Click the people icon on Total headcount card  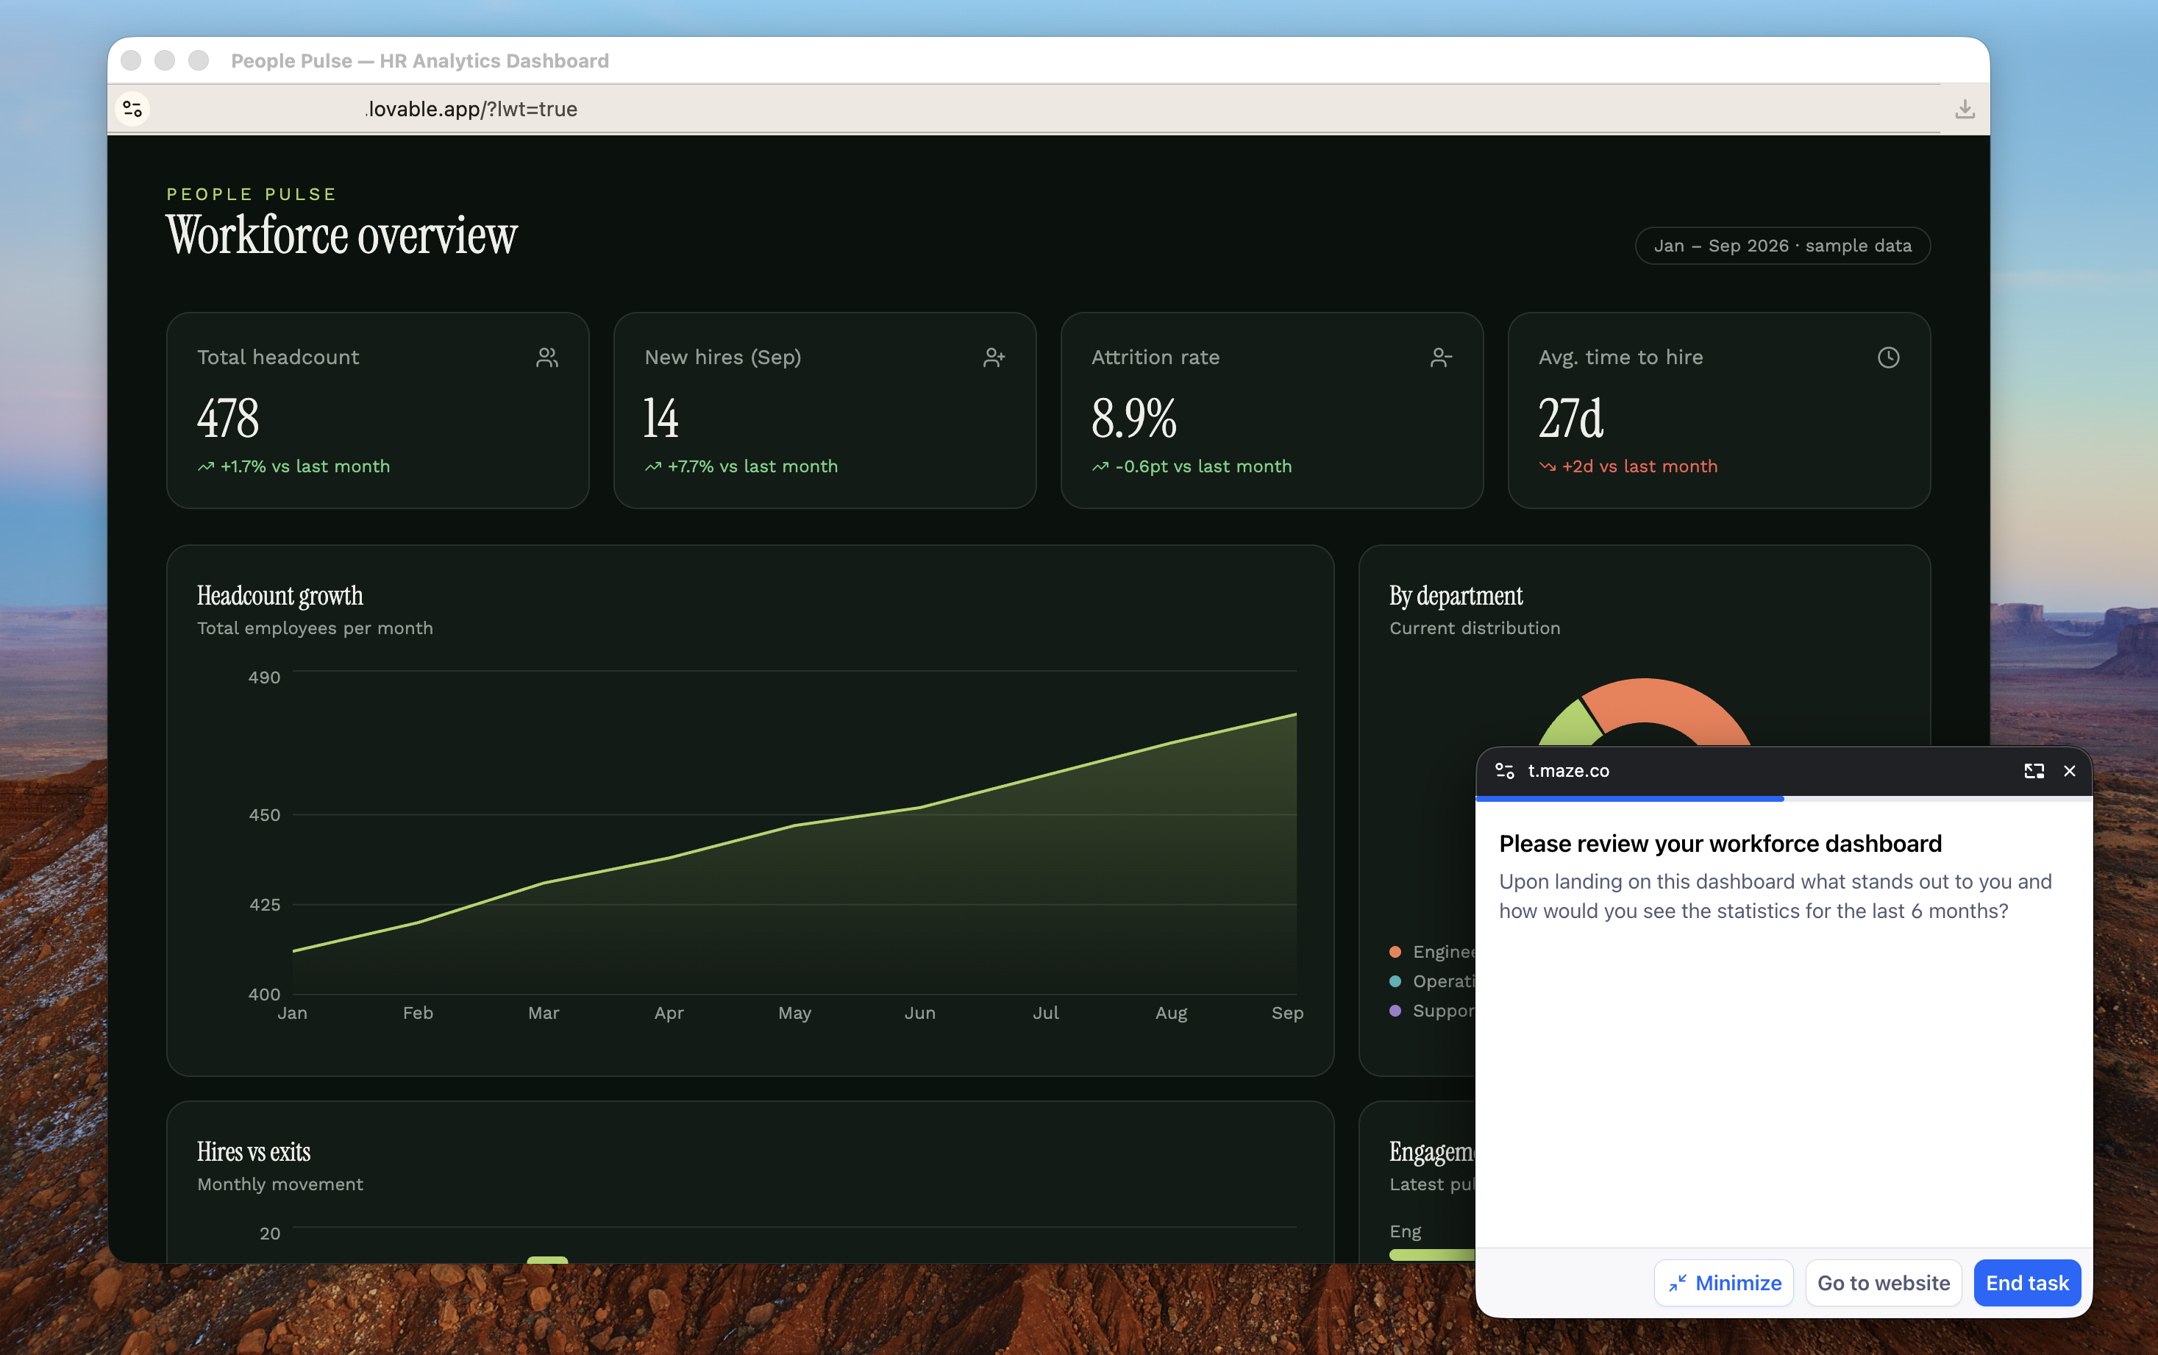(546, 358)
